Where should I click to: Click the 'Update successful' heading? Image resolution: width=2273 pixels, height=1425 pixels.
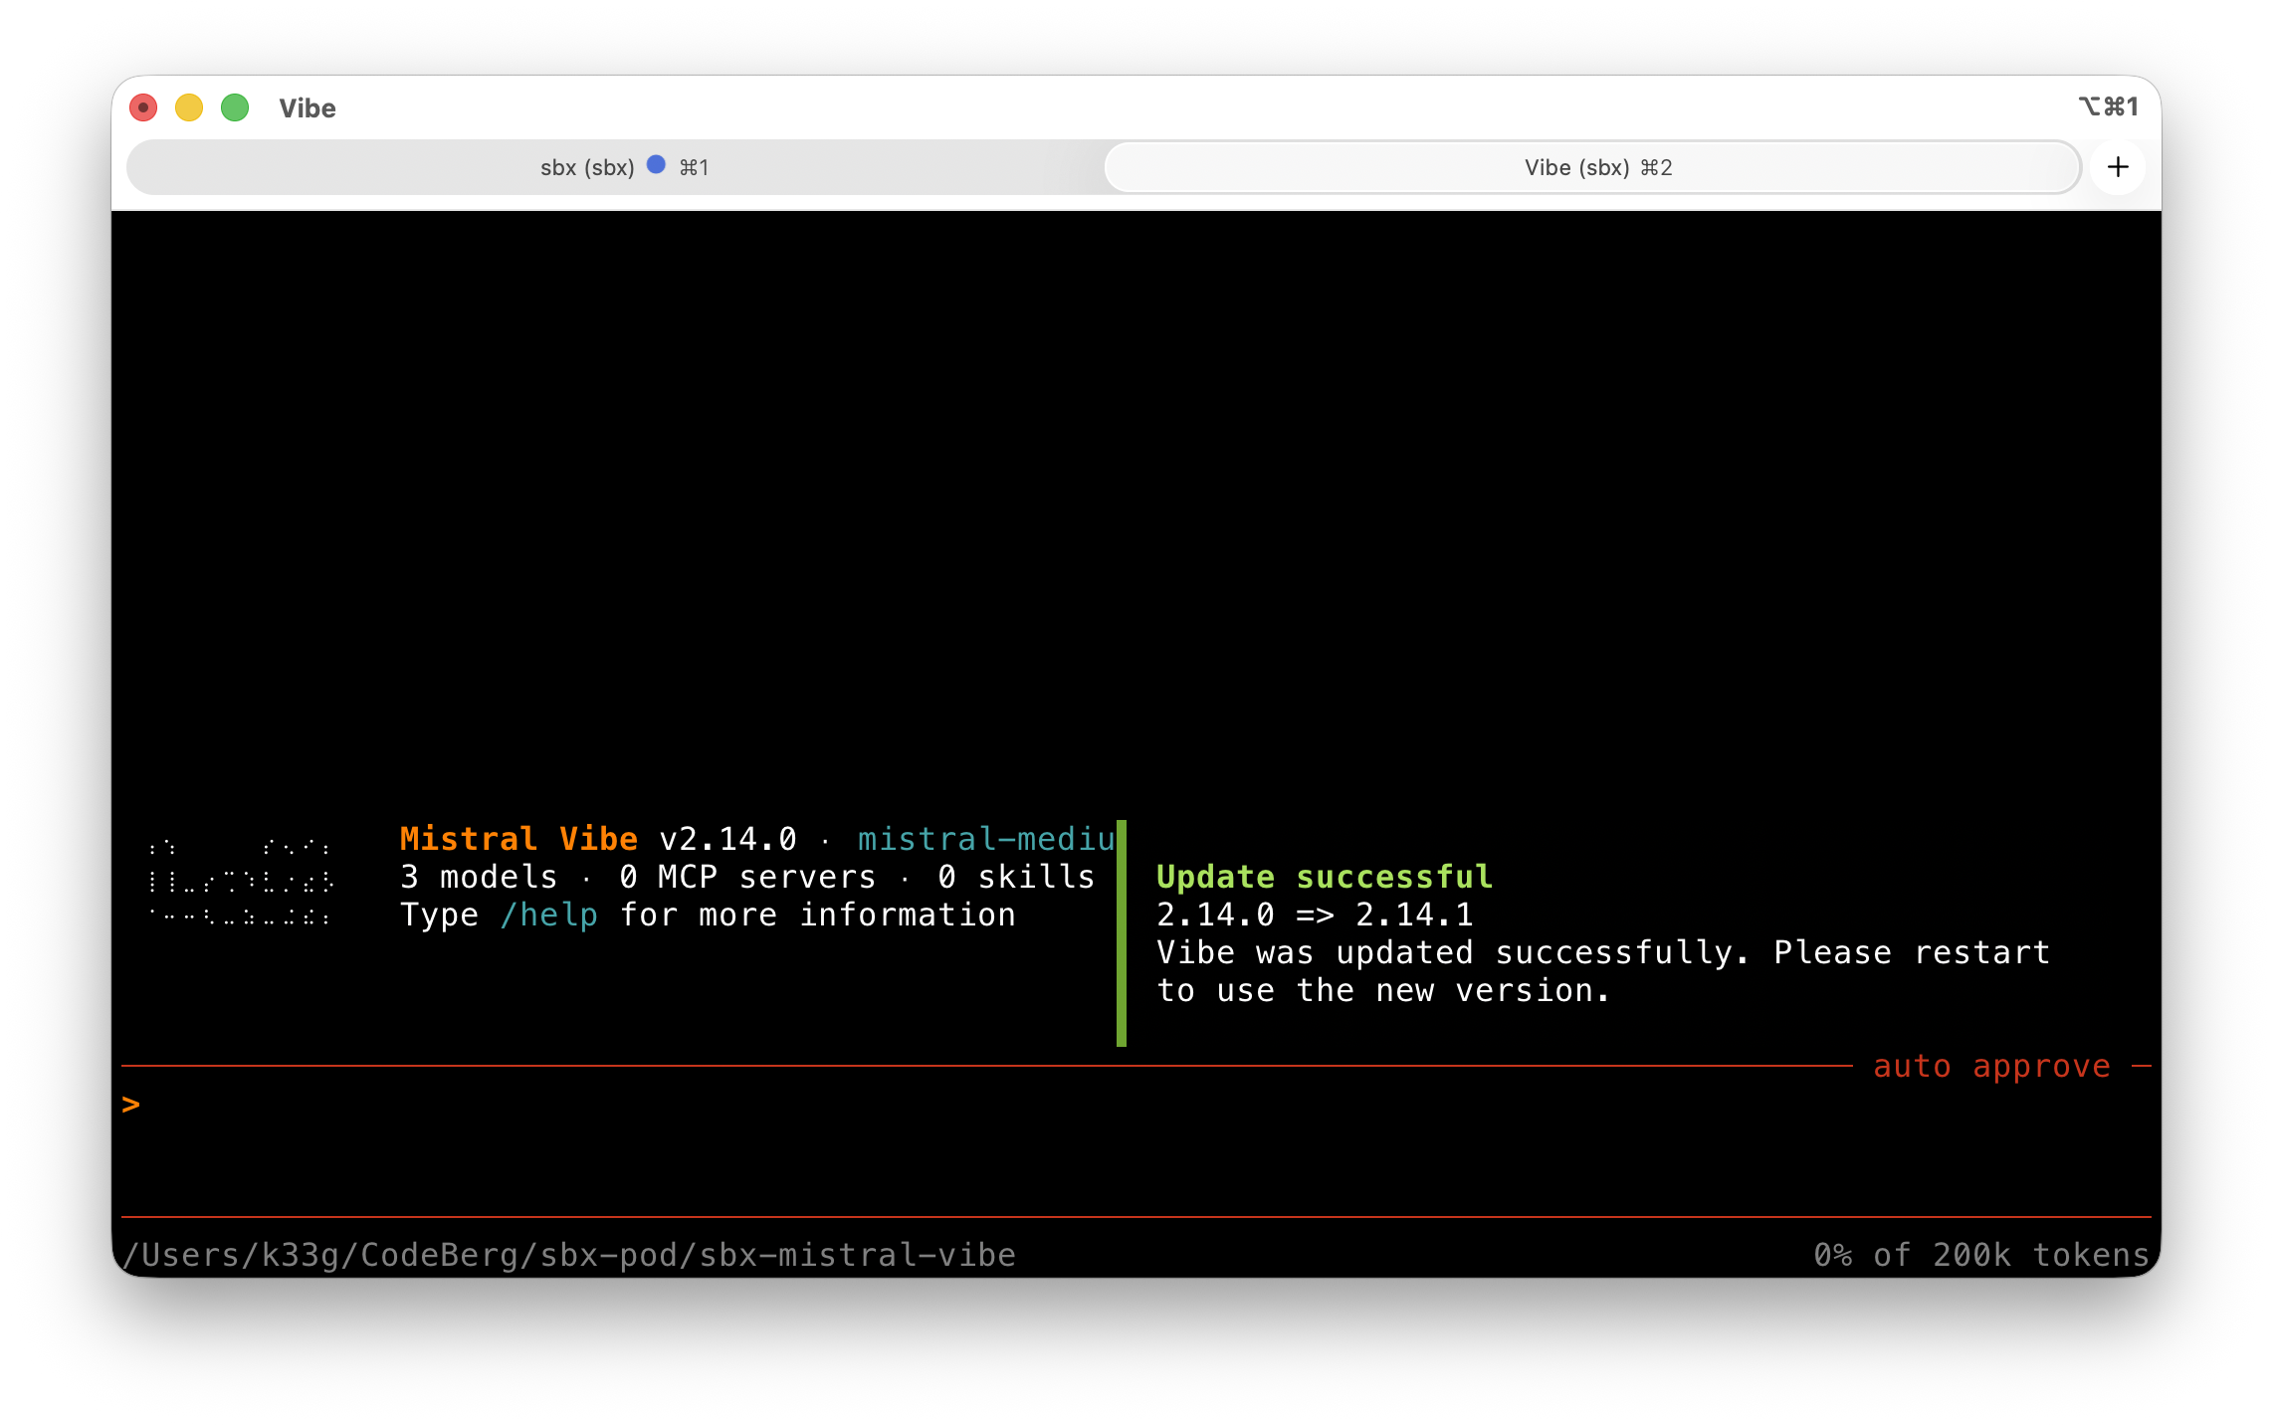click(x=1325, y=877)
